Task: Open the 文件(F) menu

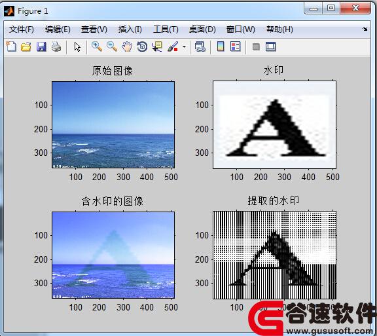Action: click(22, 29)
